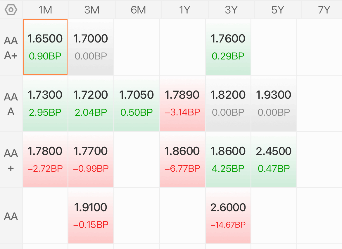This screenshot has height=249, width=342.
Task: Select the 6M tenor column header
Action: point(138,10)
